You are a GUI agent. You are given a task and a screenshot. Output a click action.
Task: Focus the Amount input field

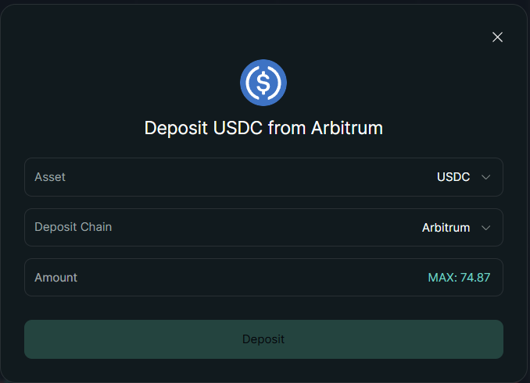[235, 278]
